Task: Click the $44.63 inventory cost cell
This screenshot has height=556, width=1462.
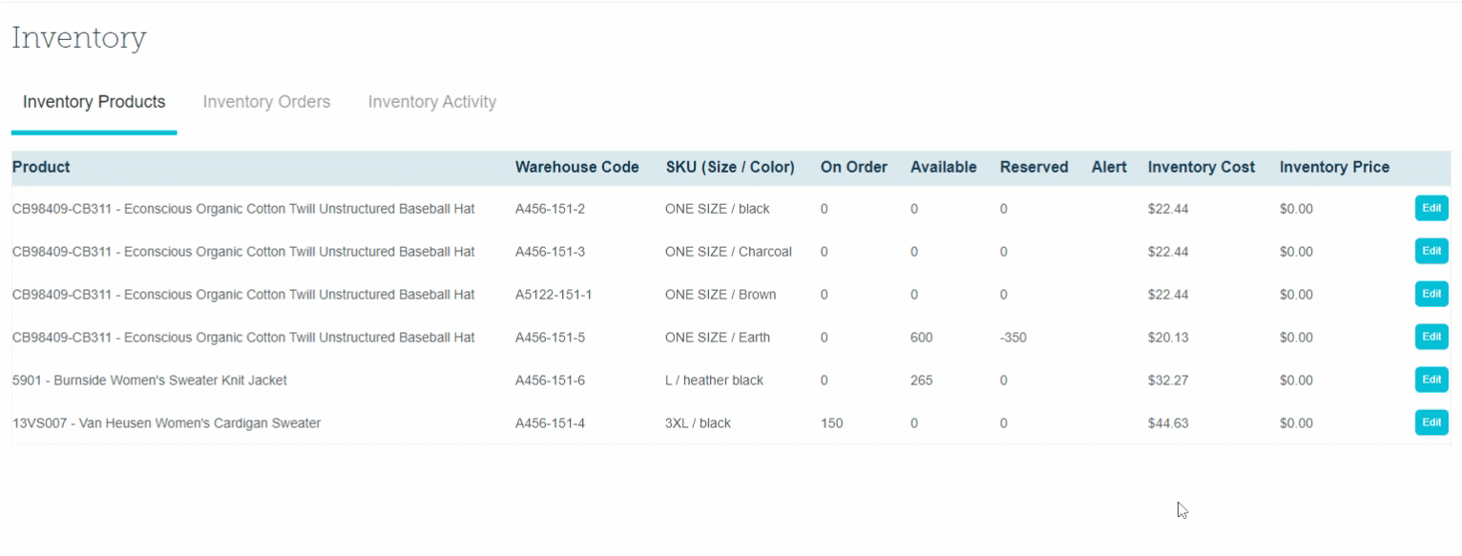Action: [x=1167, y=423]
